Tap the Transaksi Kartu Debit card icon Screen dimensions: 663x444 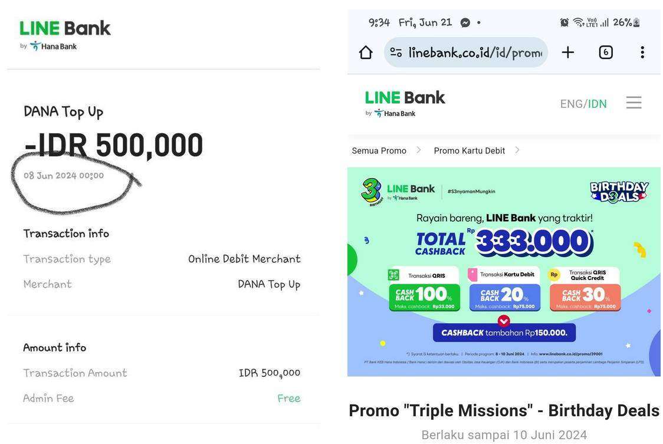coord(472,275)
